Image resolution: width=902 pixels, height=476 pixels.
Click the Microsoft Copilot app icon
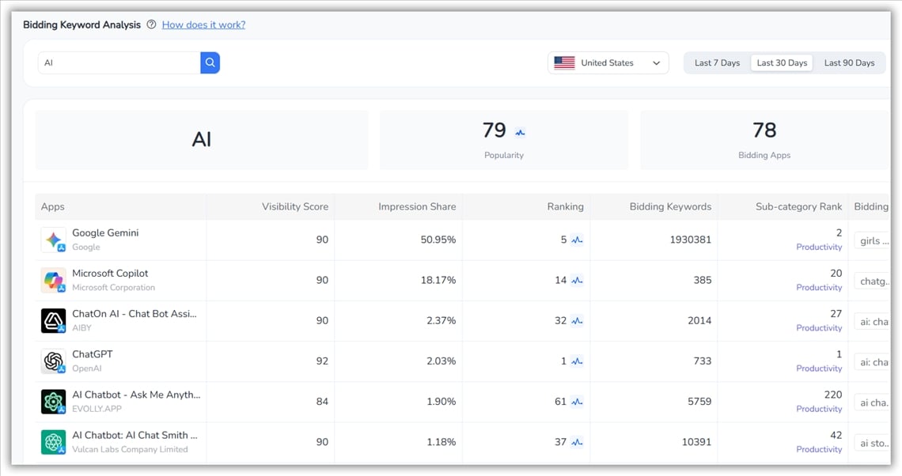[54, 280]
